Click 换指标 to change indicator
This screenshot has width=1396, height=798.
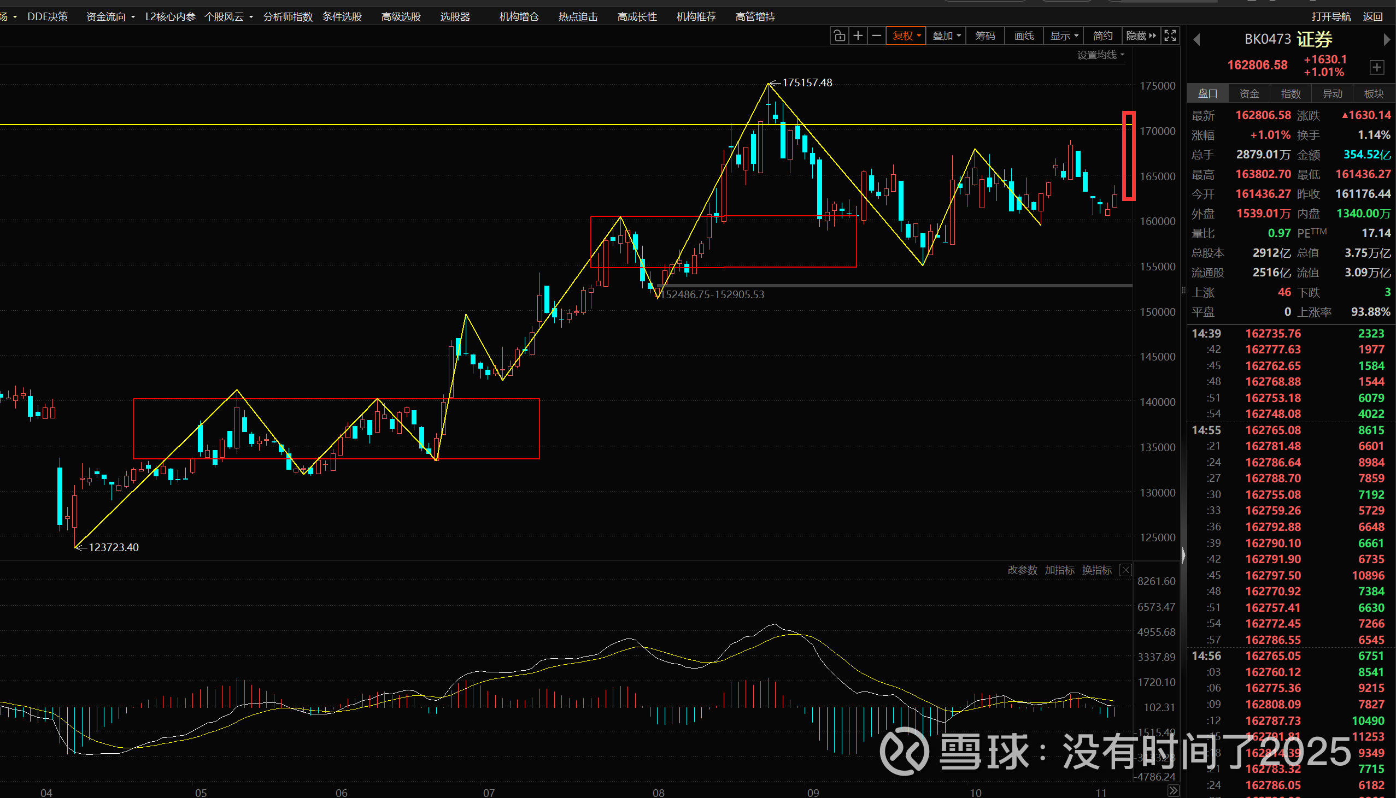coord(1096,570)
